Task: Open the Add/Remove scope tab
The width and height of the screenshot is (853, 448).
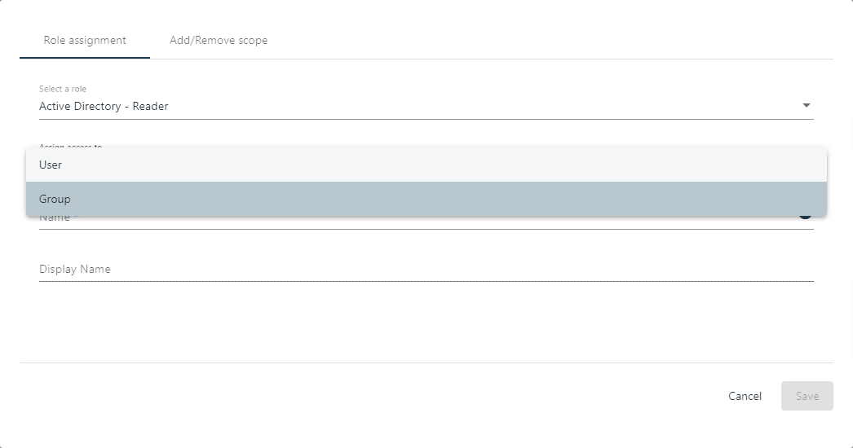Action: (219, 40)
